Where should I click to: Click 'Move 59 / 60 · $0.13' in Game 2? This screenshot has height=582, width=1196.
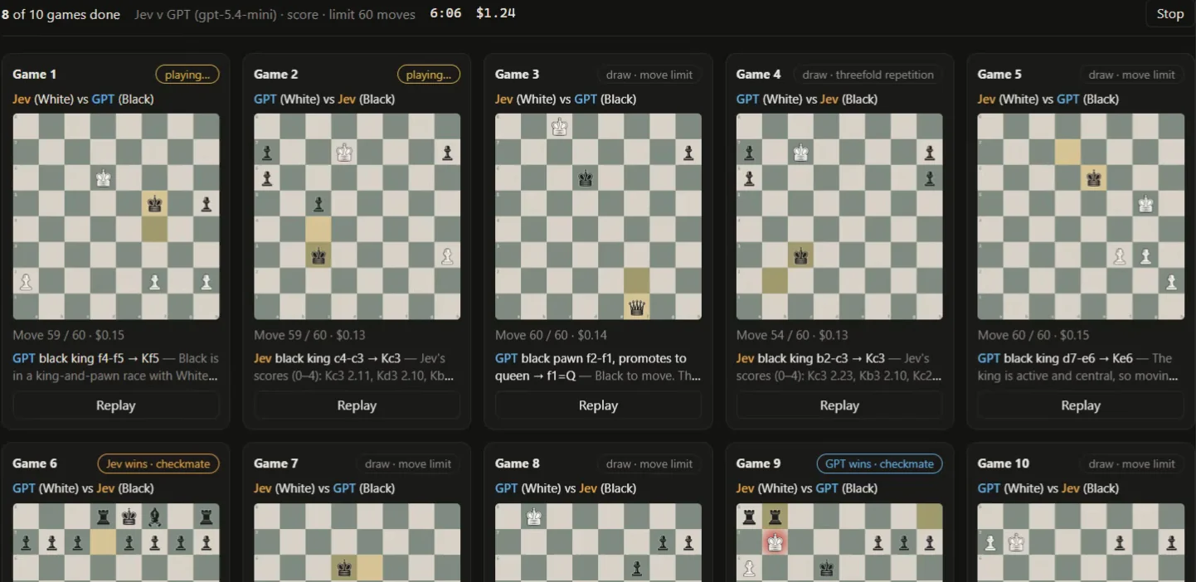[309, 336]
